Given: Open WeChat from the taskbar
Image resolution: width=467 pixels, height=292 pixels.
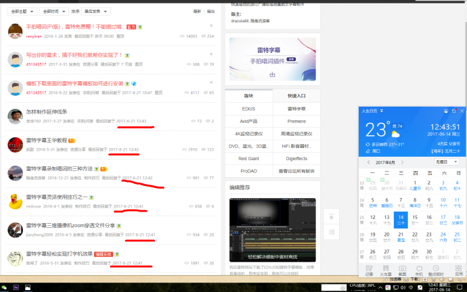Looking at the screenshot, I should 4,287.
